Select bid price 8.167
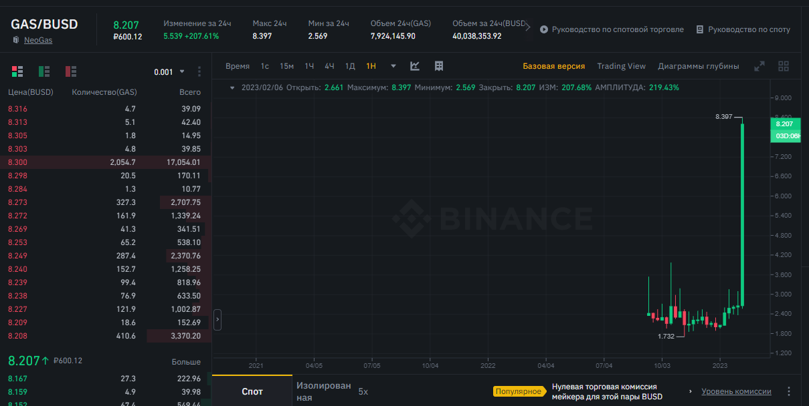 click(18, 379)
